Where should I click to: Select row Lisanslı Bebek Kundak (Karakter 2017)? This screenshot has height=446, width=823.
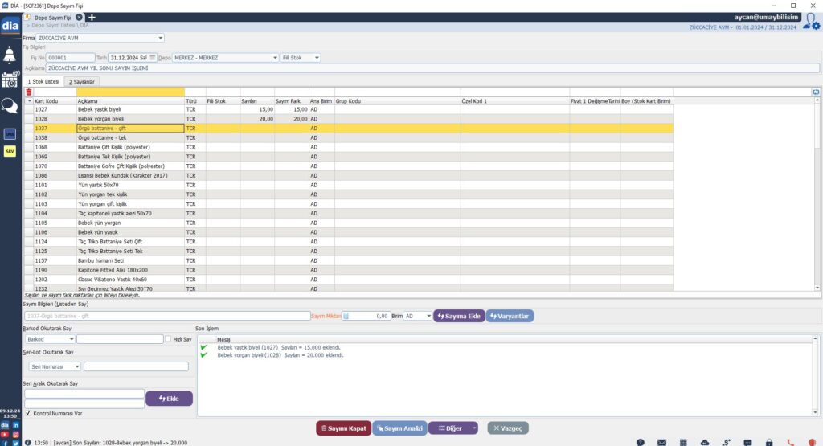[x=349, y=176]
